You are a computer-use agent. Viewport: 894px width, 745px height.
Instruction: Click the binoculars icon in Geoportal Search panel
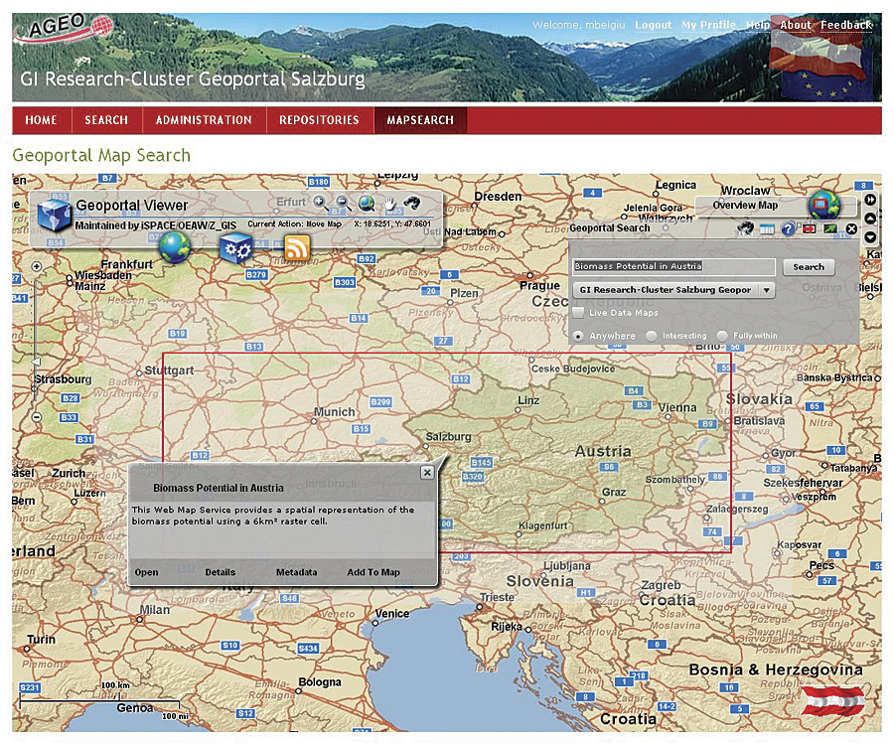point(746,228)
